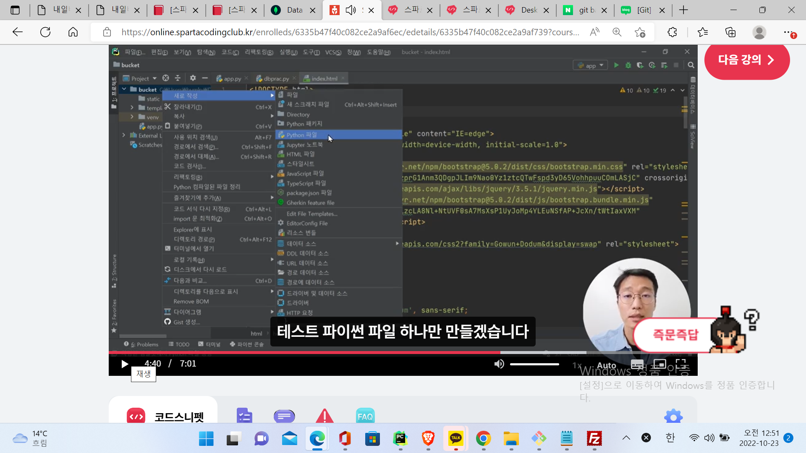The width and height of the screenshot is (806, 453).
Task: Open the Favorites list
Action: click(x=702, y=32)
